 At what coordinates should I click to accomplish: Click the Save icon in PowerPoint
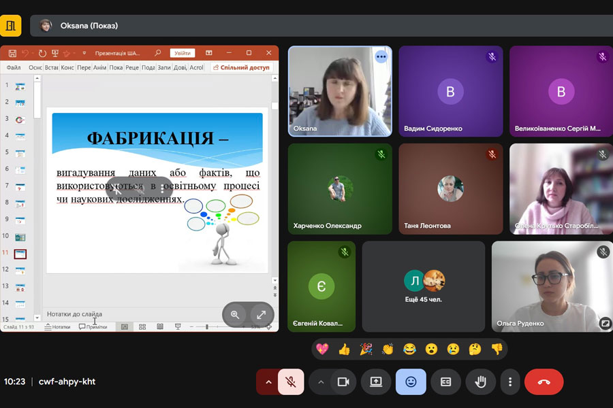pos(12,53)
